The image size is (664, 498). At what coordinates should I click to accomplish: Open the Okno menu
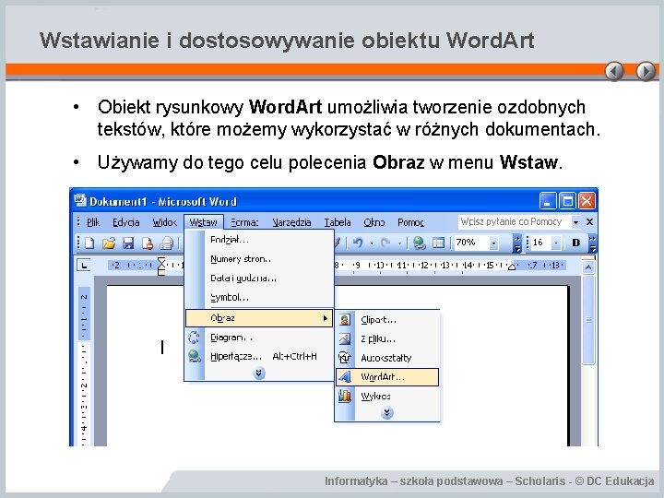(x=374, y=222)
